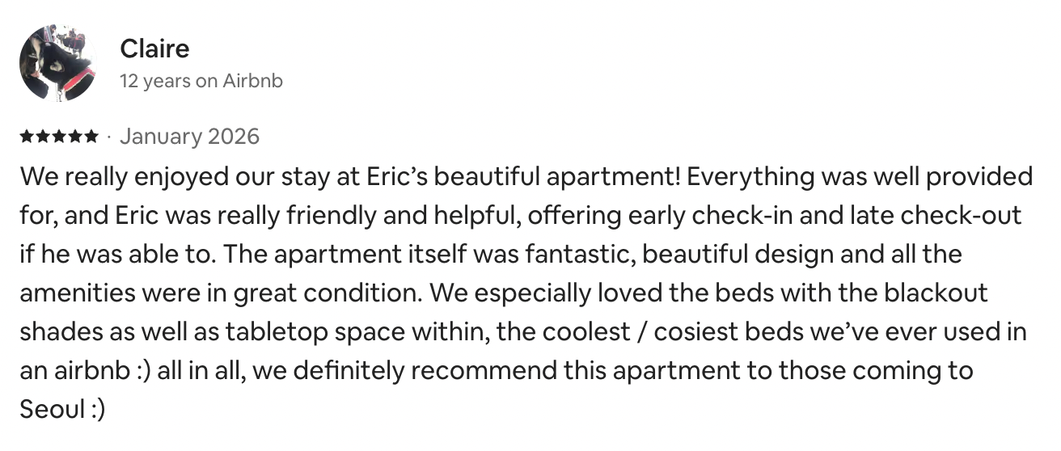Image resolution: width=1061 pixels, height=451 pixels.
Task: Click the dot separator before the date
Action: tap(109, 137)
